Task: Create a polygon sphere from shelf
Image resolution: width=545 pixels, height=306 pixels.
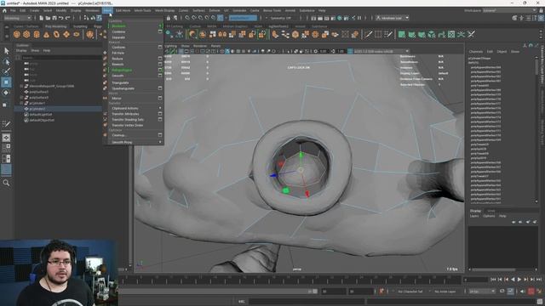Action: (17, 34)
